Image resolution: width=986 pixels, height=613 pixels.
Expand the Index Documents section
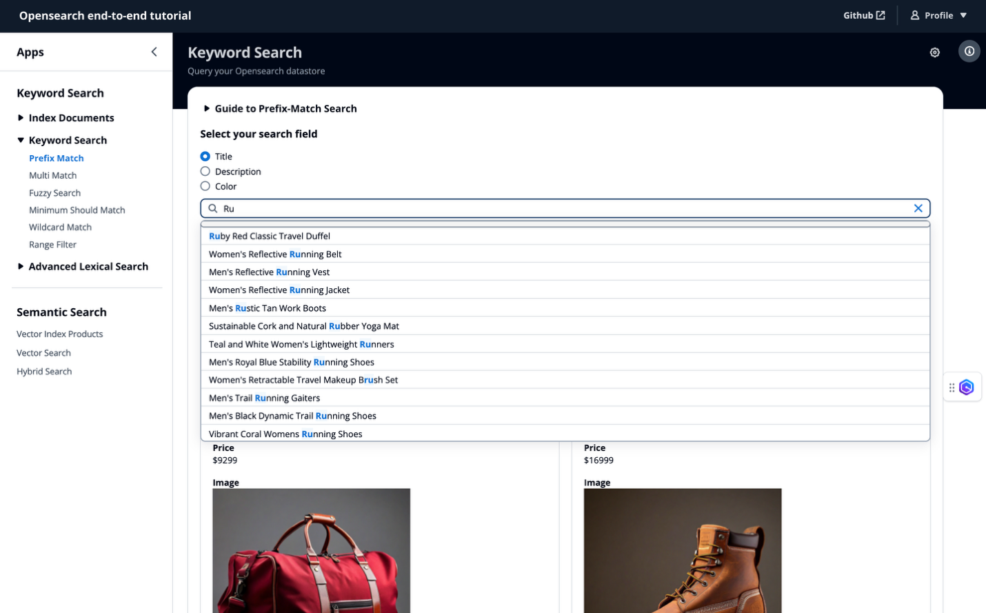tap(66, 118)
